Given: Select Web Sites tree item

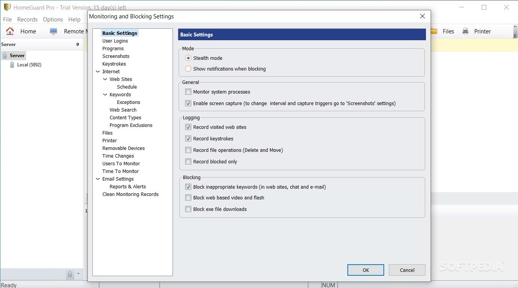Looking at the screenshot, I should [121, 79].
